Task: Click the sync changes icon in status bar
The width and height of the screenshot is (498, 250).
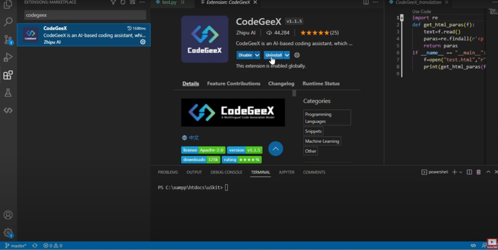Action: (x=35, y=246)
